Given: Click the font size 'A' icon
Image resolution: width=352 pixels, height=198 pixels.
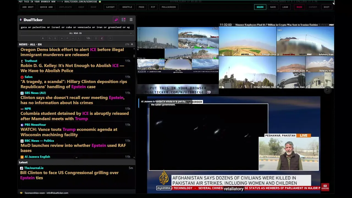Looking at the screenshot, I should pos(43,38).
